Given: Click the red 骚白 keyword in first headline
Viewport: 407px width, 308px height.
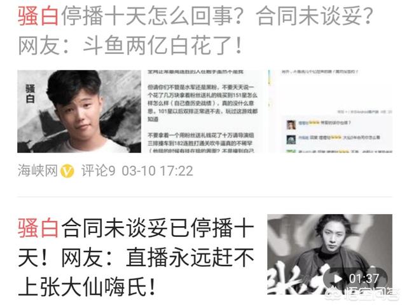Looking at the screenshot, I should click(38, 16).
